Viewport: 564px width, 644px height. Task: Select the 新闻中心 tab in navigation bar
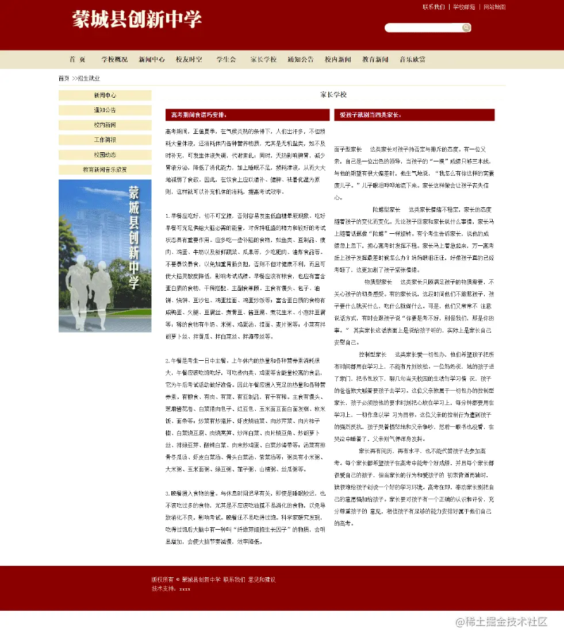[x=152, y=59]
